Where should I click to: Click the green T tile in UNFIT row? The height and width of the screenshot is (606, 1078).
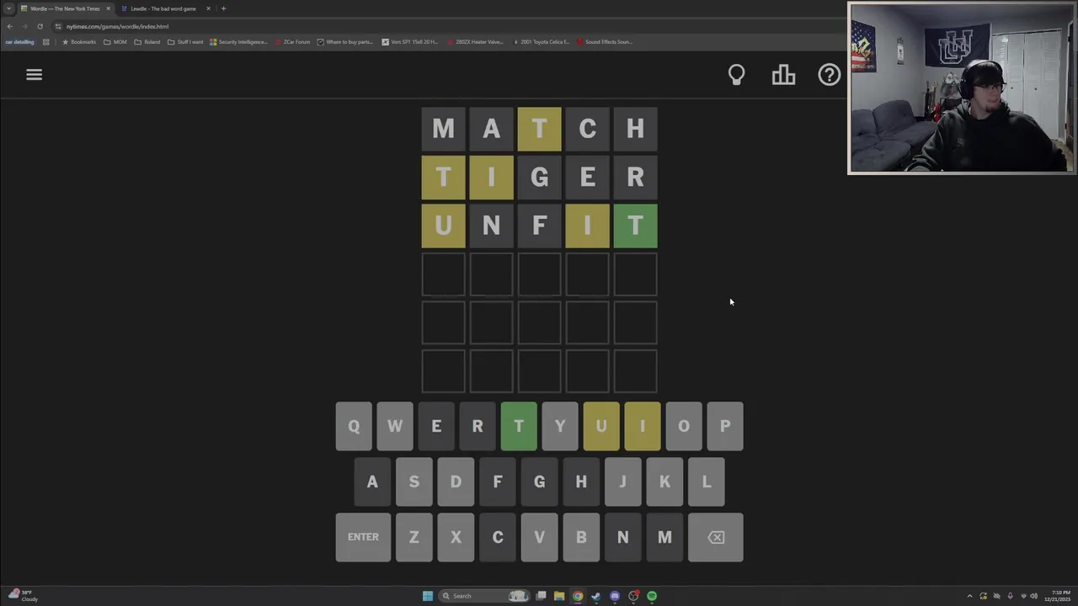tap(636, 226)
